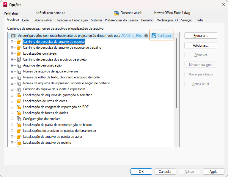Image resolution: width=228 pixels, height=177 pixels.
Task: Click the files icon beside Nomes de arquivos de ajuda e diversos
Action: (x=19, y=71)
